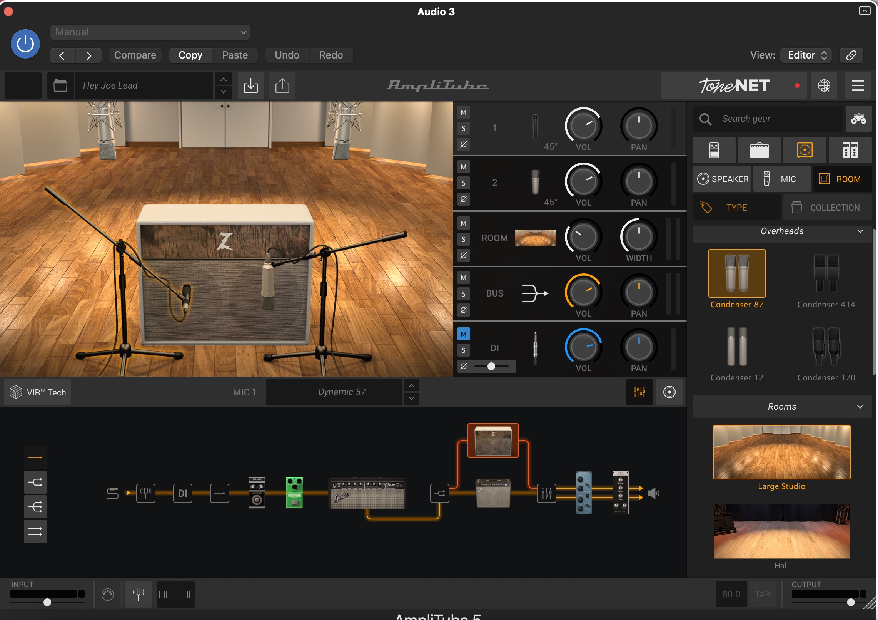Solo mic channel 1

coord(464,129)
